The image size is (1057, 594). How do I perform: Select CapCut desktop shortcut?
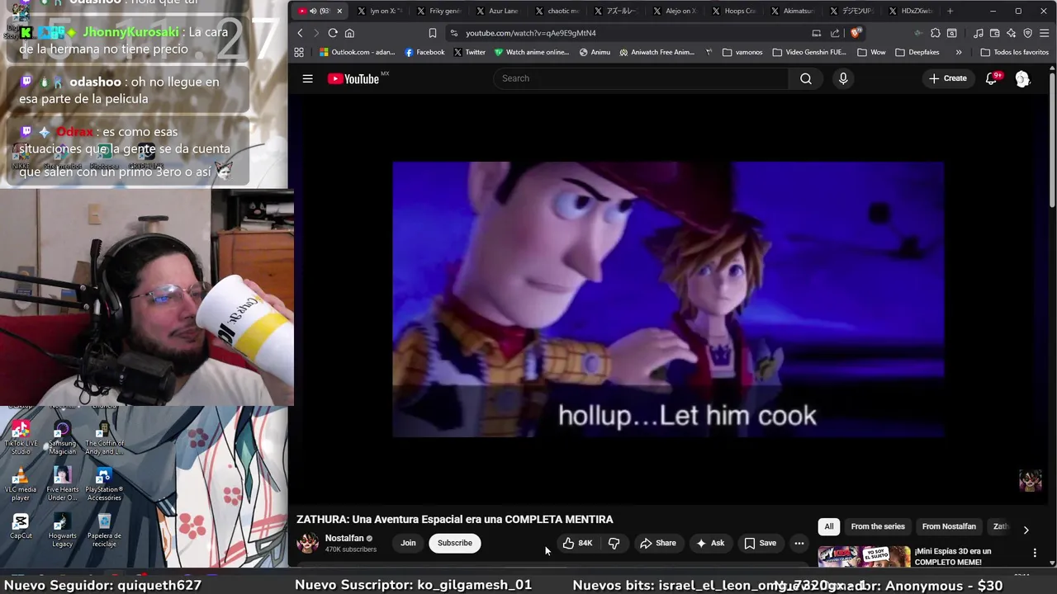(x=21, y=526)
